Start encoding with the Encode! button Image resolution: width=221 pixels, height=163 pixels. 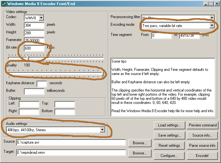tap(203, 156)
